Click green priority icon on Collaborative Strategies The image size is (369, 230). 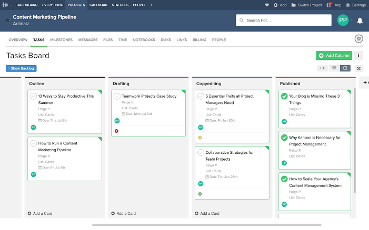click(200, 194)
